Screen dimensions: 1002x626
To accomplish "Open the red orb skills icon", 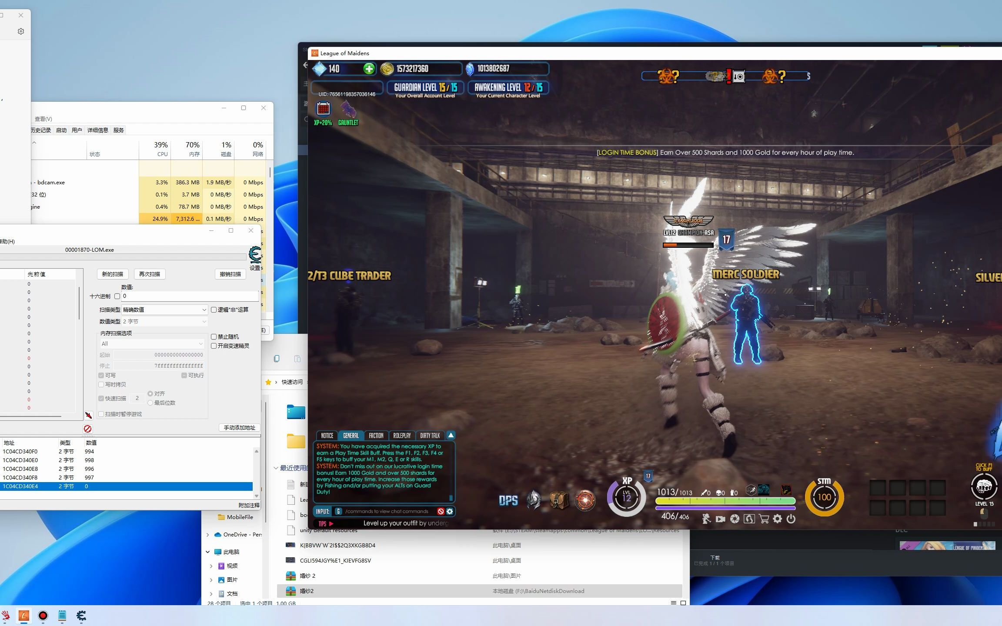I will (585, 500).
